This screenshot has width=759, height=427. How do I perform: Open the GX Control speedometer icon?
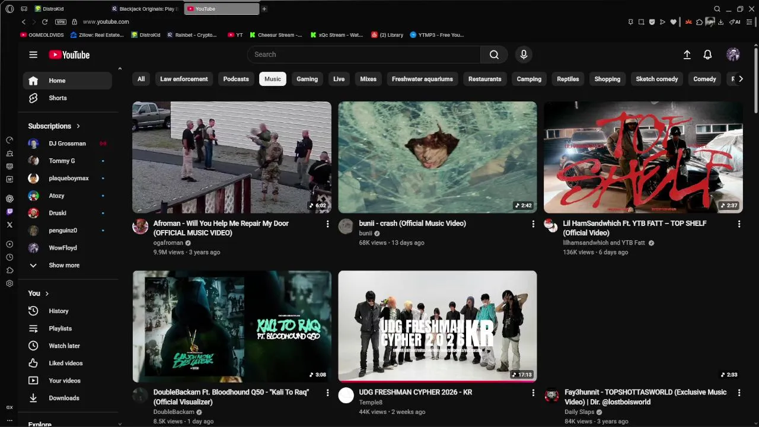coord(9,140)
